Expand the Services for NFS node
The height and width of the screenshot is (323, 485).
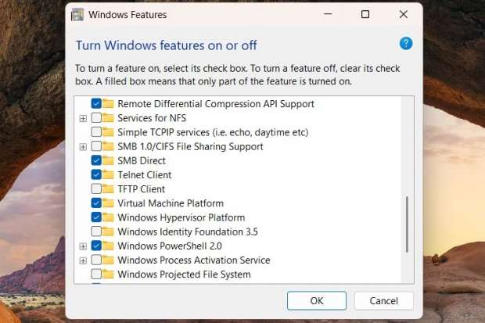[83, 118]
